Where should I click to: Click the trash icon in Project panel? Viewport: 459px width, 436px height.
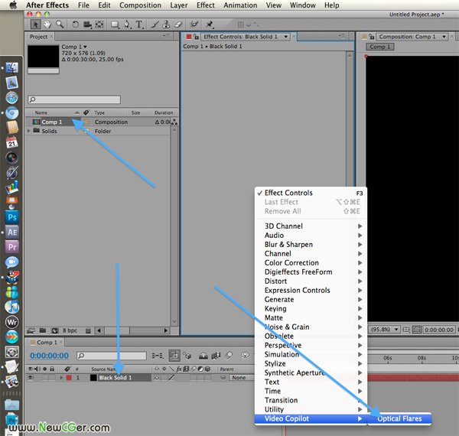88,330
